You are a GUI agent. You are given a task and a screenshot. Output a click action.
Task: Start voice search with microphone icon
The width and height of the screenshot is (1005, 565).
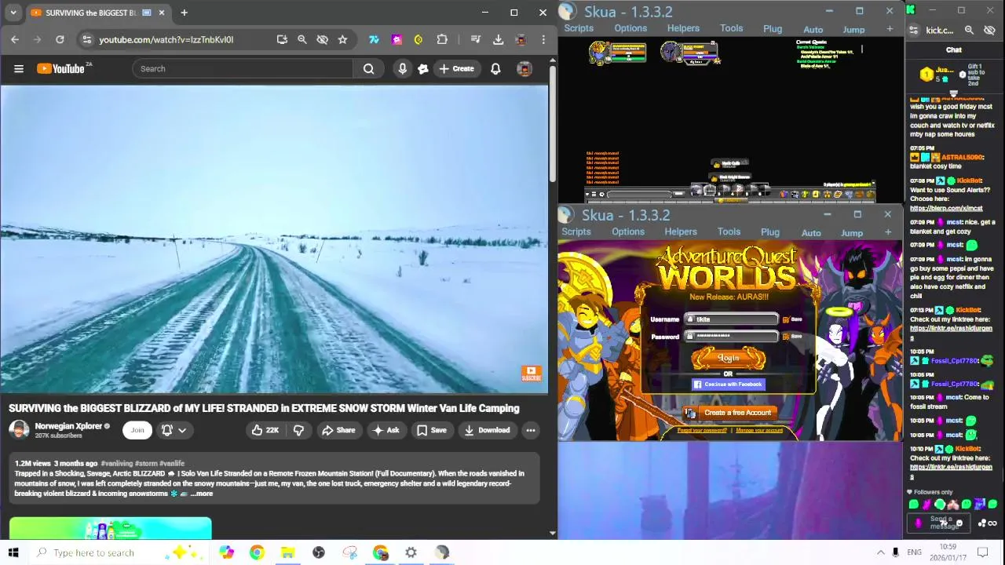click(402, 69)
